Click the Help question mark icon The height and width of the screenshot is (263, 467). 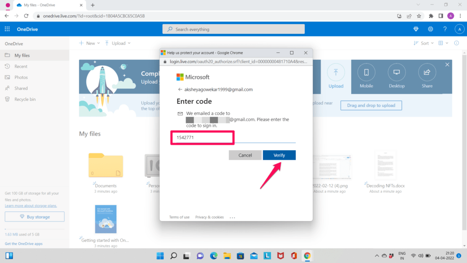click(x=445, y=29)
